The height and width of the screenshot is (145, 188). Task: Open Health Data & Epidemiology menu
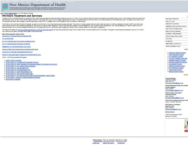pos(177,29)
